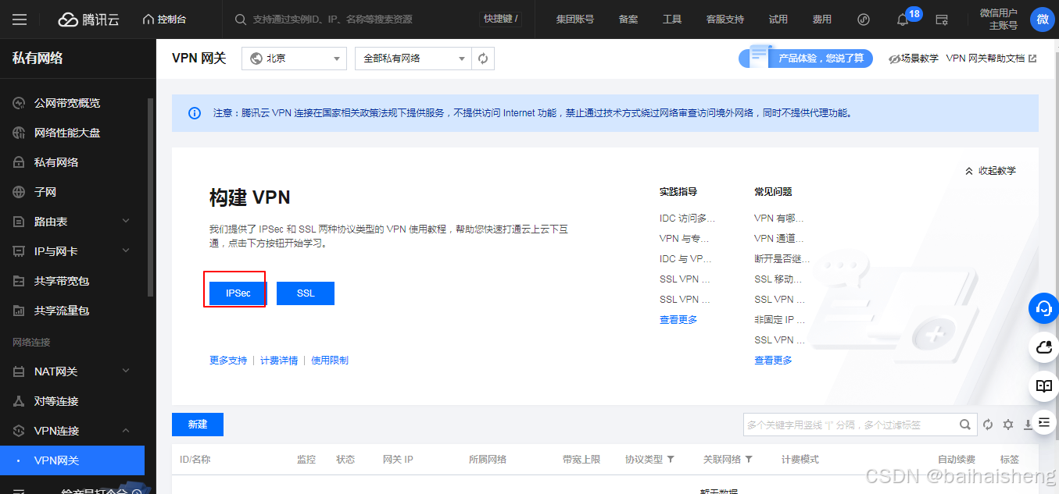Click the Tencent Cloud logo
The height and width of the screenshot is (494, 1059).
88,20
